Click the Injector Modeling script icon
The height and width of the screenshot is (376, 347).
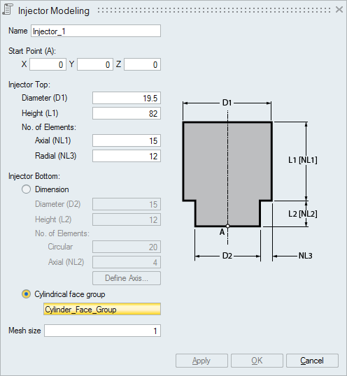(x=8, y=10)
